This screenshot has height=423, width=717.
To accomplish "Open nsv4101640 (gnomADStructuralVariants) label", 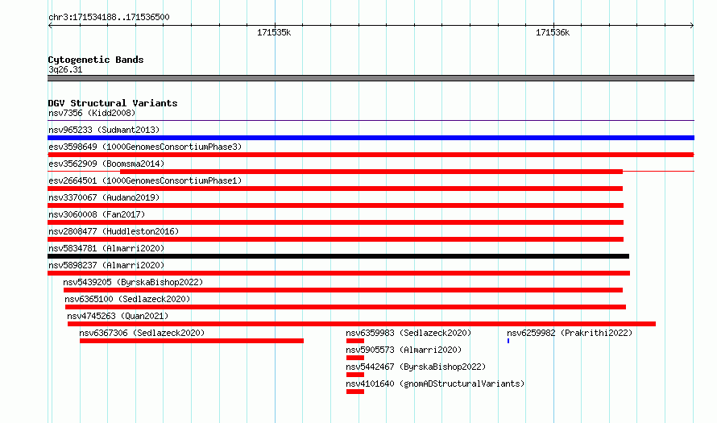I will pos(435,384).
